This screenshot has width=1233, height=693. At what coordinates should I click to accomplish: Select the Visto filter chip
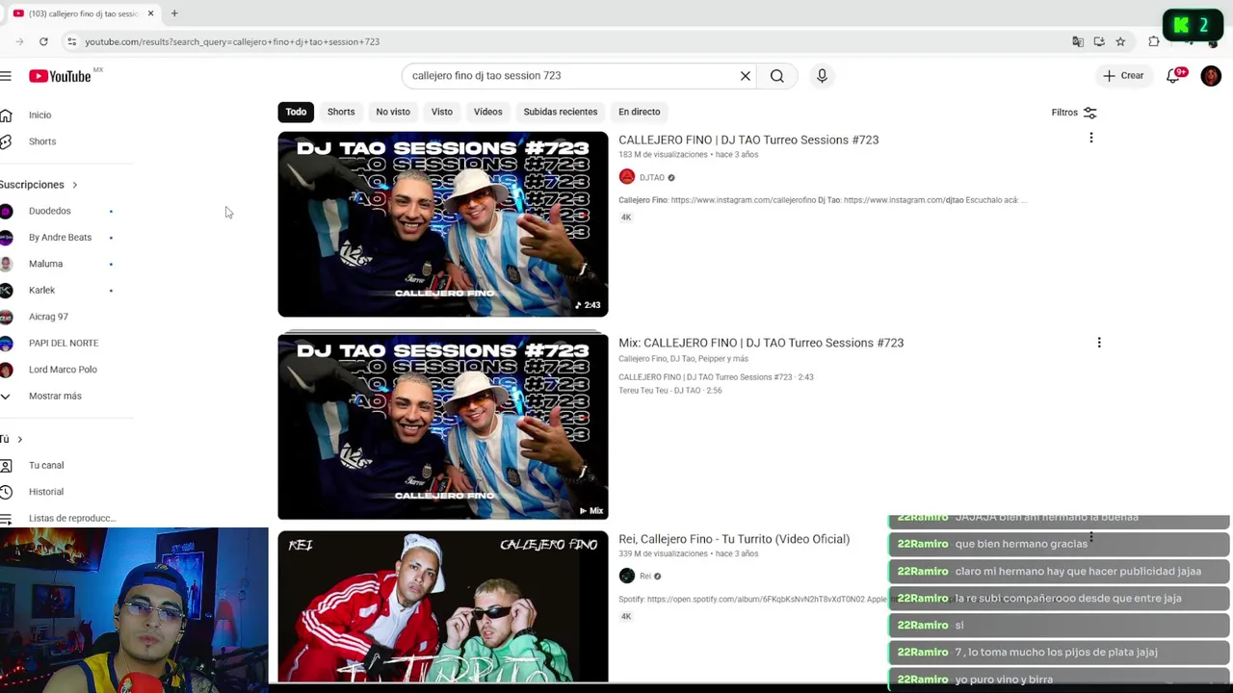[x=442, y=112]
